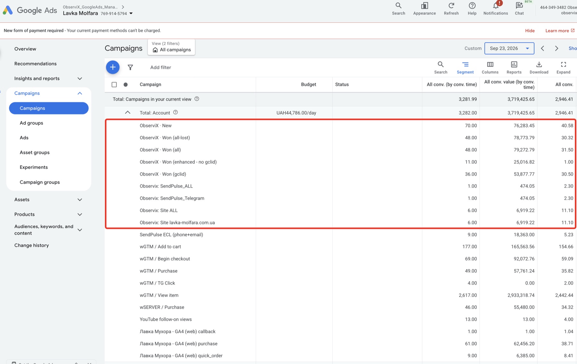Screen dimensions: 577x364
Task: Open the Sep 23, 2026 date dropdown
Action: coord(509,48)
